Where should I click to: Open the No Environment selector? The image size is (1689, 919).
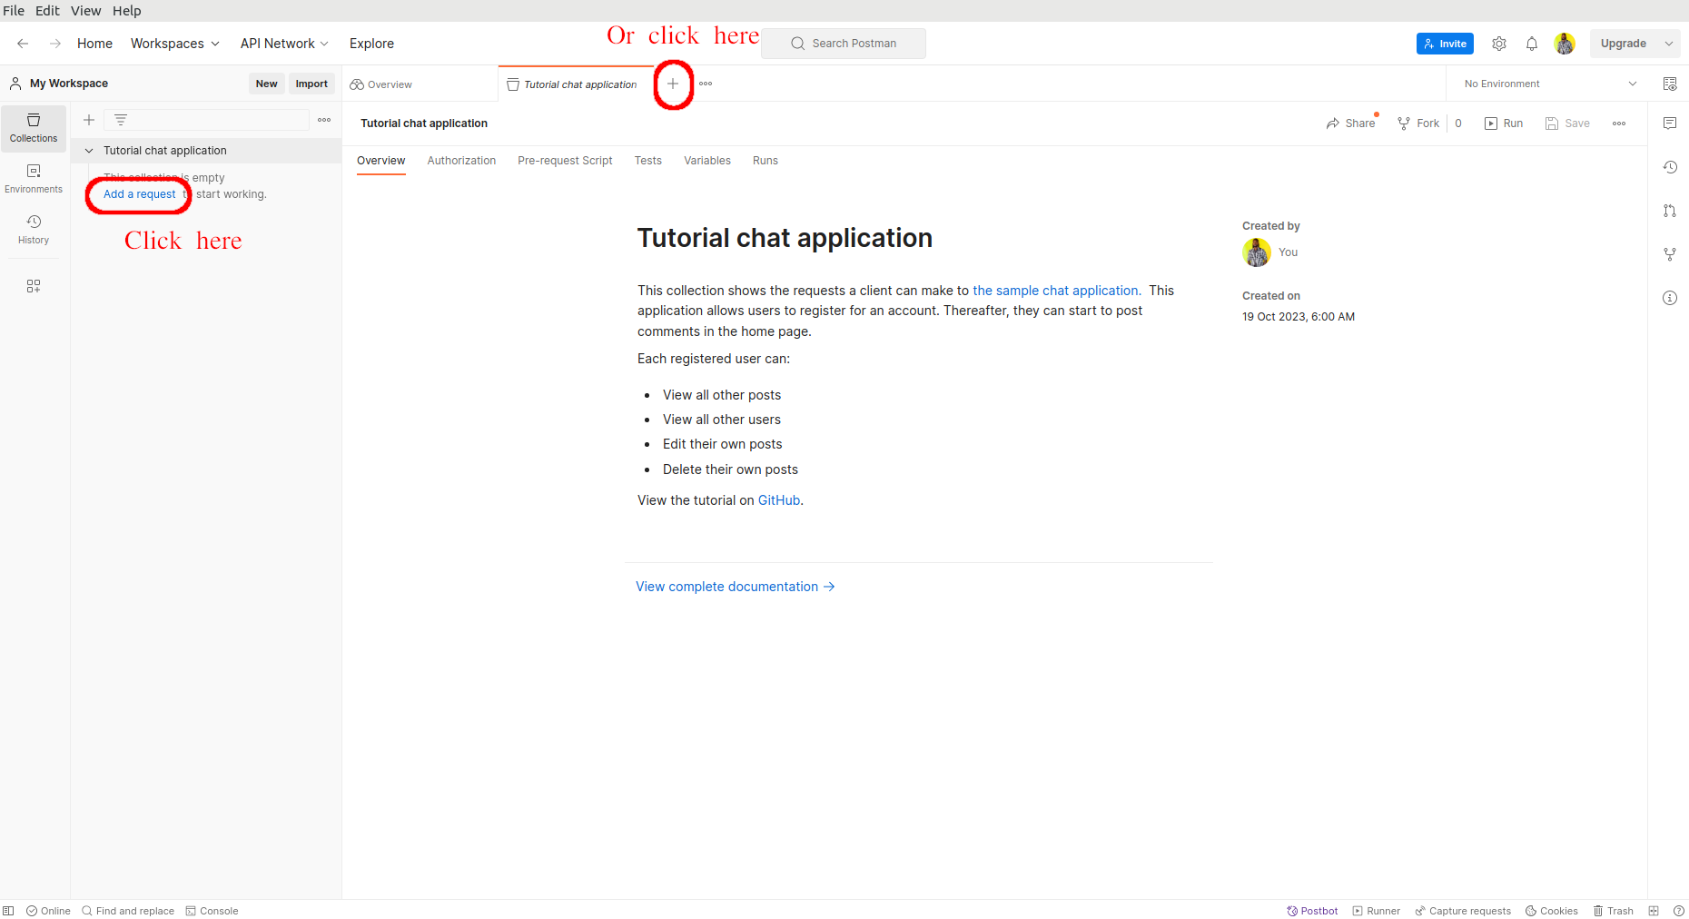click(x=1550, y=84)
